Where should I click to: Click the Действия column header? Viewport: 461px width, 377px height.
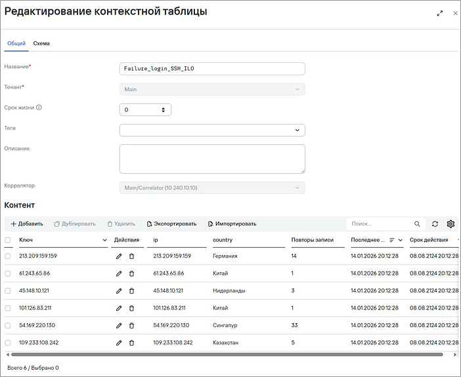click(x=127, y=240)
